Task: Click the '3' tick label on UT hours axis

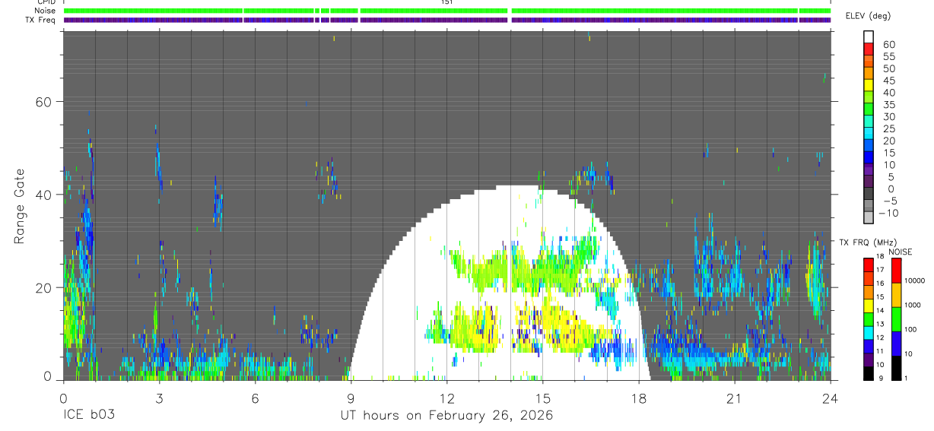Action: click(x=159, y=398)
